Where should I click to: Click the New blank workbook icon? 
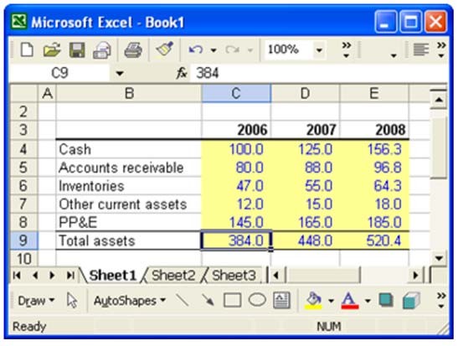click(x=27, y=49)
